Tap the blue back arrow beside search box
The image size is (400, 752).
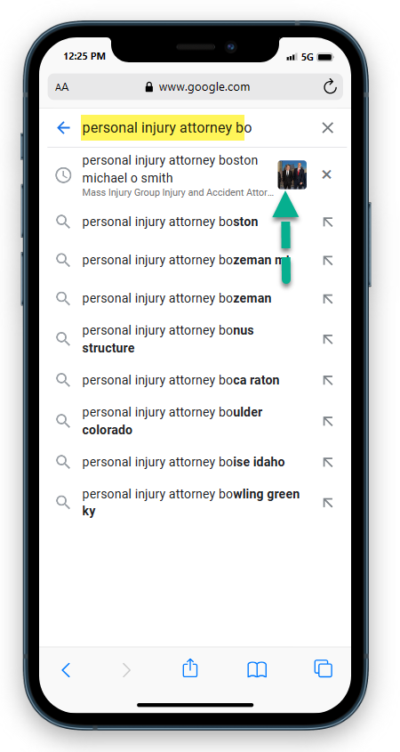[63, 127]
